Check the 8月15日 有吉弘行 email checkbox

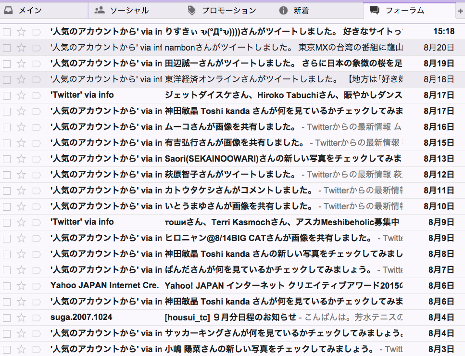click(7, 143)
